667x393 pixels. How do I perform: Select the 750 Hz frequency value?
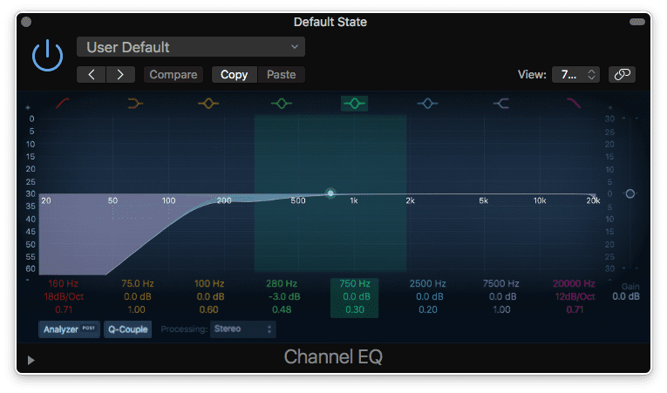(x=355, y=283)
